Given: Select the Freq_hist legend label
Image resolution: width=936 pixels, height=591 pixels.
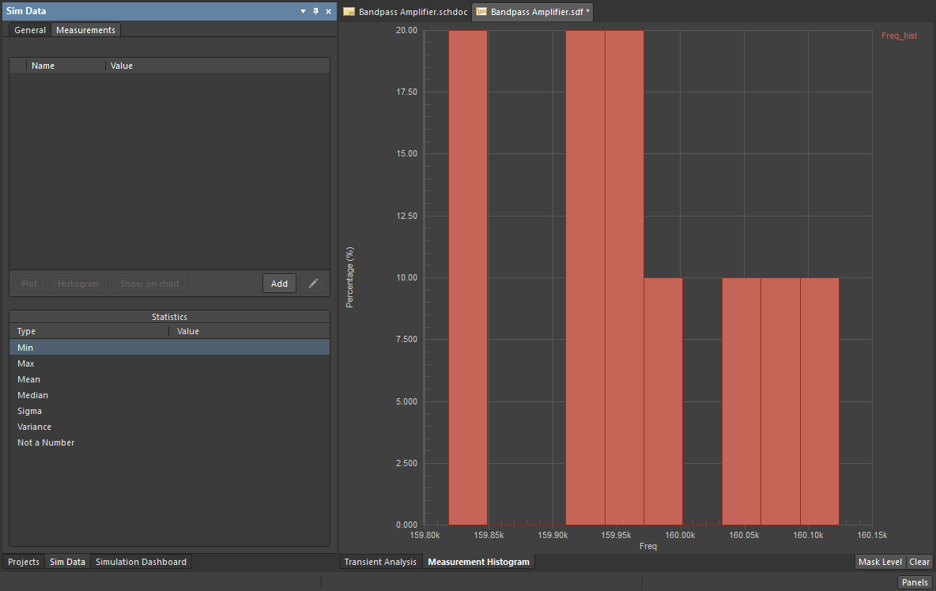Looking at the screenshot, I should coord(899,36).
